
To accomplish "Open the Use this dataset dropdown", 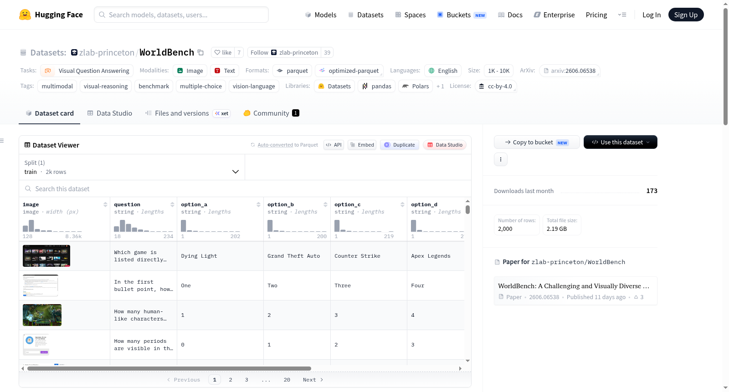I will click(x=620, y=142).
